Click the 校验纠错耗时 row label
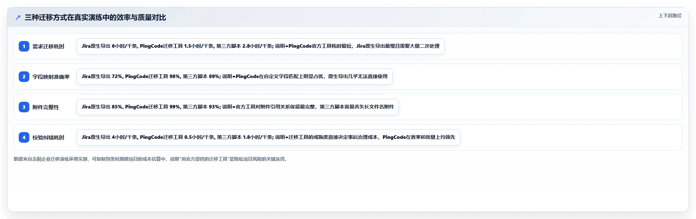This screenshot has height=219, width=696. point(48,137)
